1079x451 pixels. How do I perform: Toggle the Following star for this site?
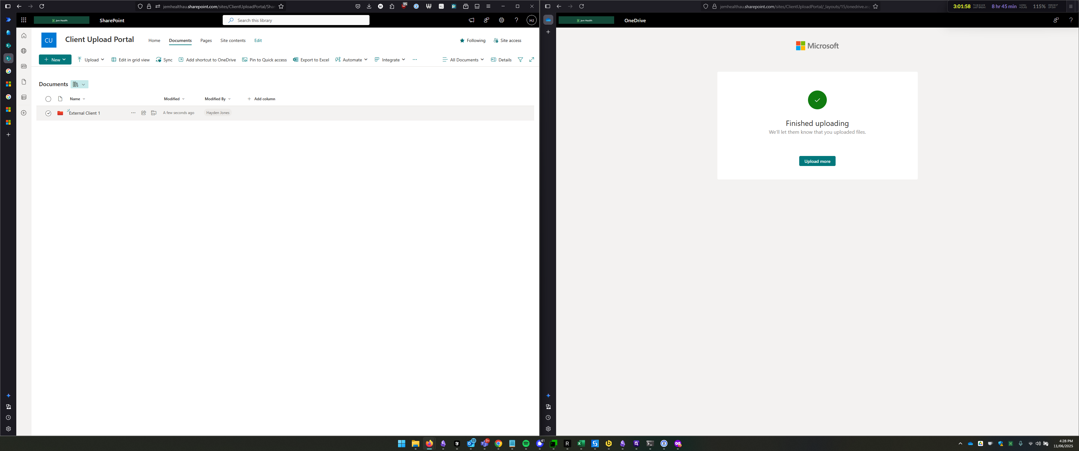point(472,41)
